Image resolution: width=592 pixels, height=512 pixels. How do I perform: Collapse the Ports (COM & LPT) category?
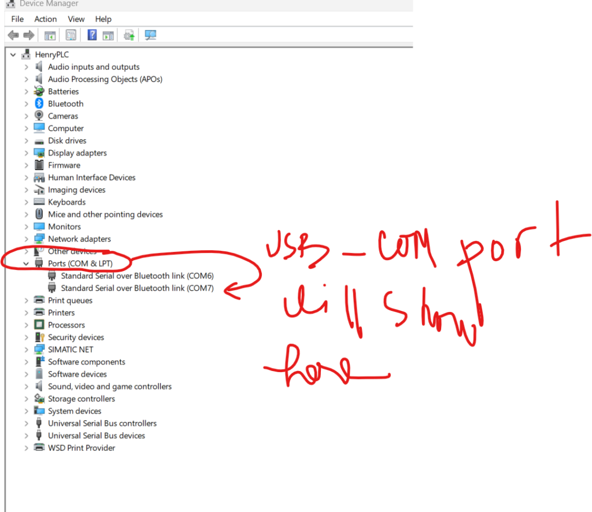tap(26, 264)
